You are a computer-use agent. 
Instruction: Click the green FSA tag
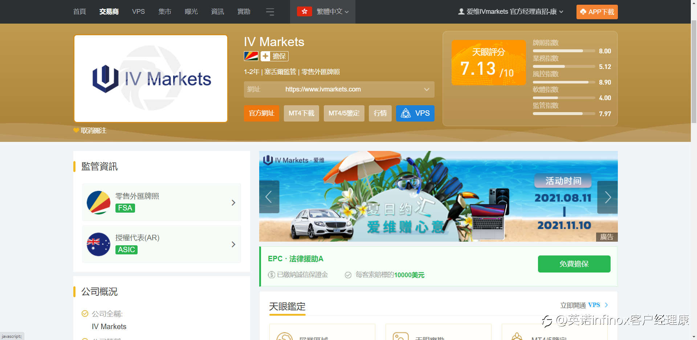point(125,208)
